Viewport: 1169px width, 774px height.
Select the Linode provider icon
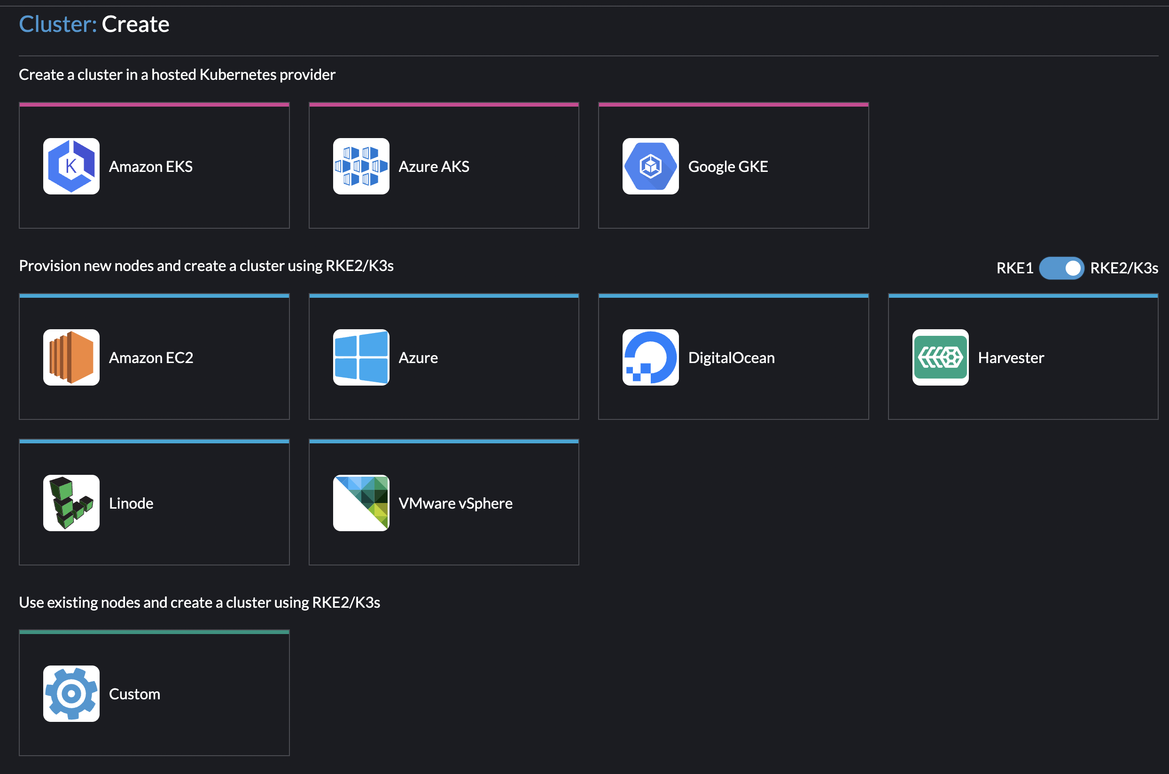point(71,503)
